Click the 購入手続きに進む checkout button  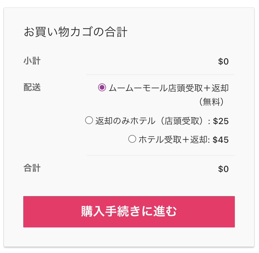click(x=129, y=212)
